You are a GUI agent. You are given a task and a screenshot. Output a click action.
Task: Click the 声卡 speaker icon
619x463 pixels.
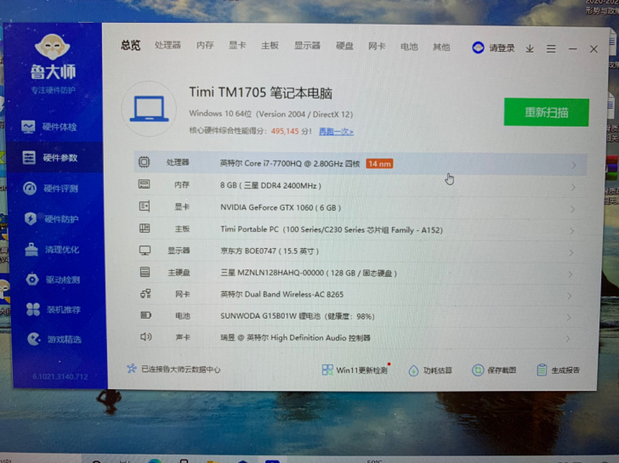click(146, 336)
